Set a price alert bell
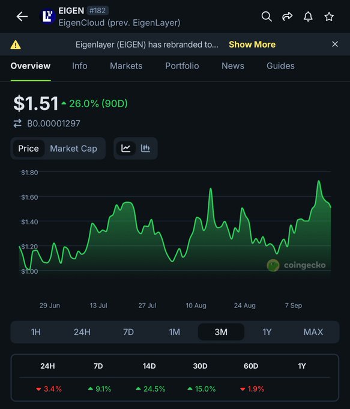Screen dimensions: 350x409 [x=308, y=16]
